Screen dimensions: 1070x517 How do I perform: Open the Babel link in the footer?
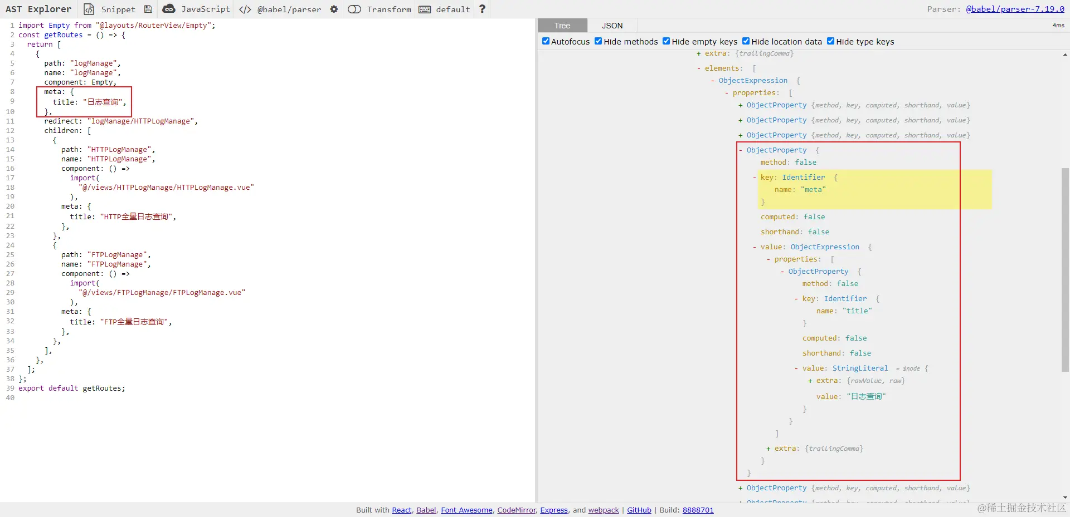coord(426,510)
